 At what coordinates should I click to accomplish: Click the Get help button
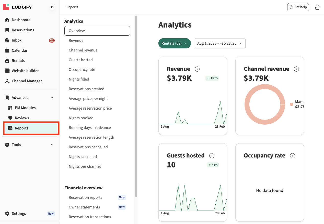tap(298, 7)
